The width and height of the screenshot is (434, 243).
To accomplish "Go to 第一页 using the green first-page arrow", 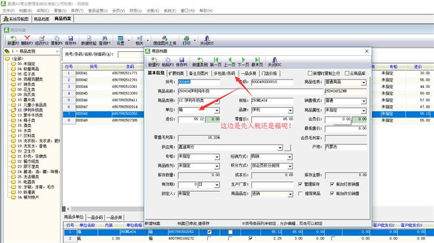I will pyautogui.click(x=216, y=60).
